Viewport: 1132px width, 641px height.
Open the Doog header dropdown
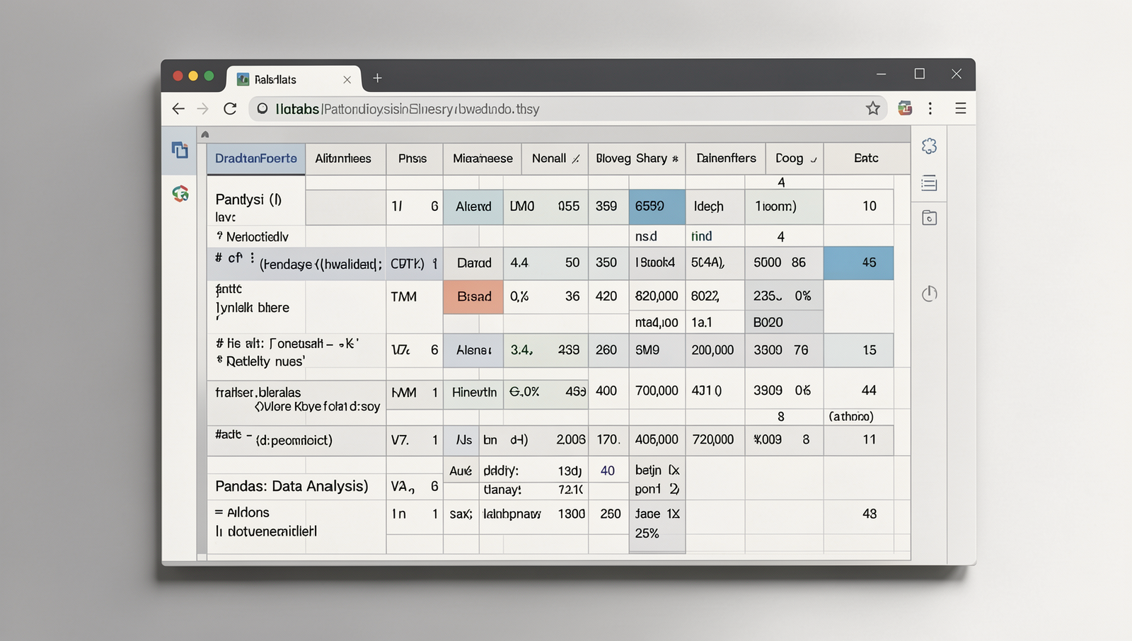pyautogui.click(x=813, y=160)
